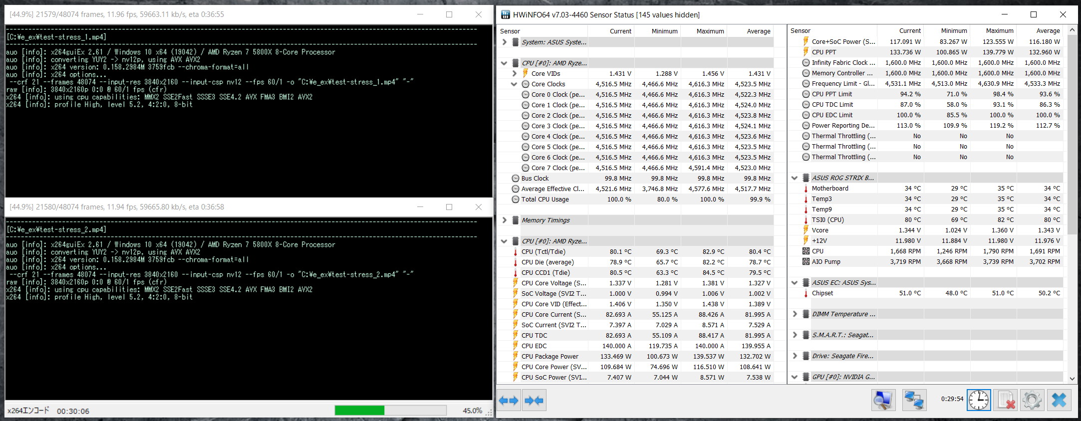
Task: Expand the System: ASUS System group
Action: pos(504,42)
